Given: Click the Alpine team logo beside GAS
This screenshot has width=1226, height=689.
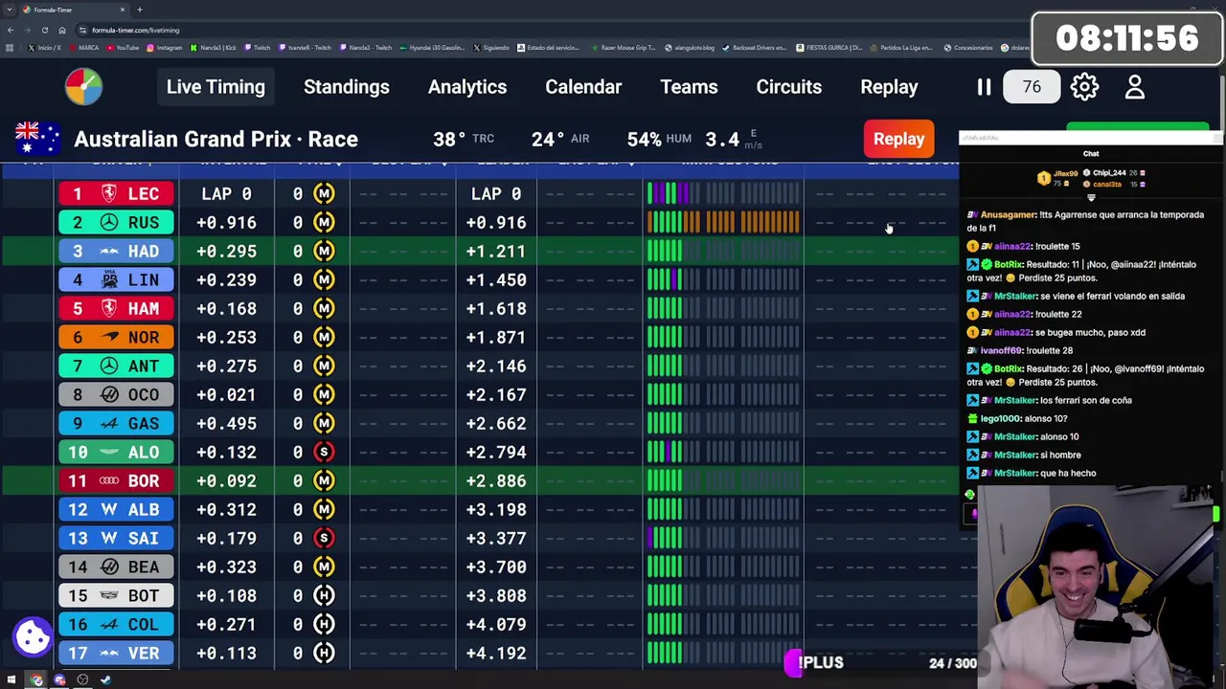Looking at the screenshot, I should click(x=109, y=424).
